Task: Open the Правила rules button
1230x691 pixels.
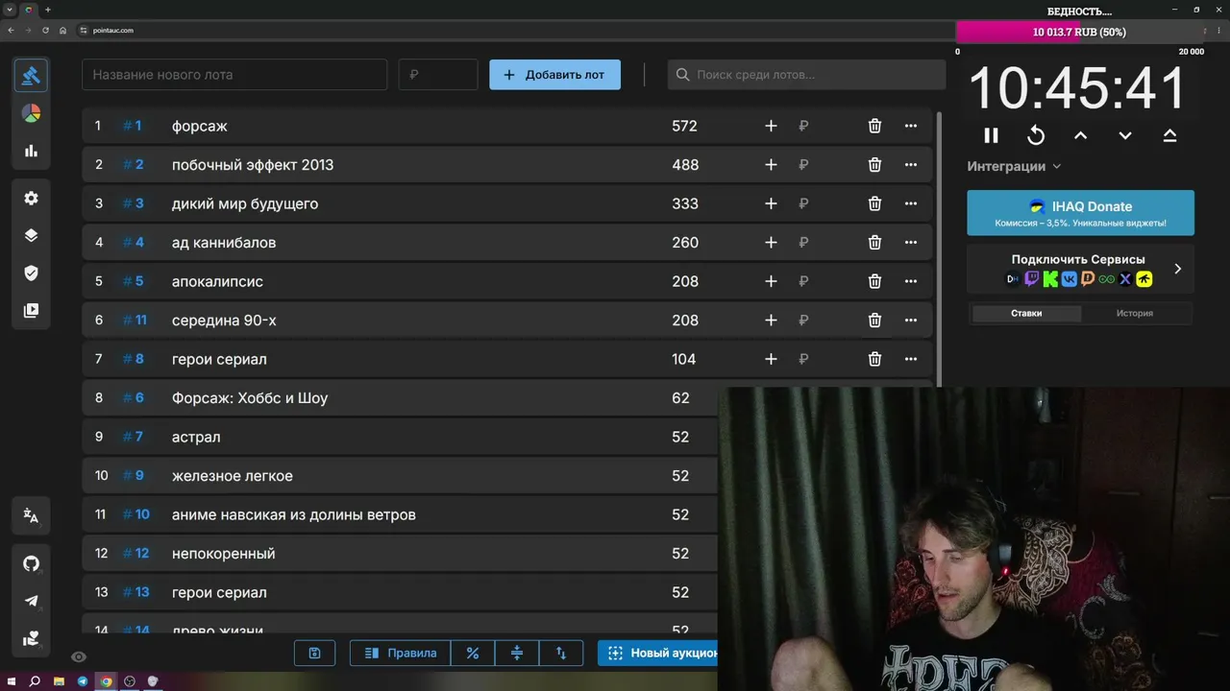Action: pos(400,653)
